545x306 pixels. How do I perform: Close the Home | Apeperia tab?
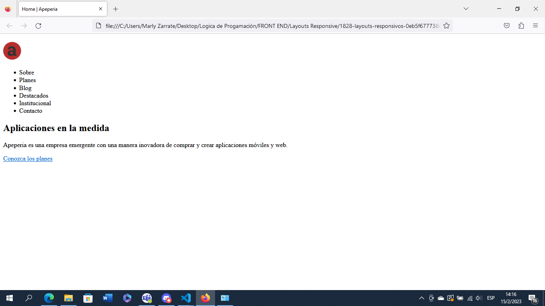click(x=101, y=9)
